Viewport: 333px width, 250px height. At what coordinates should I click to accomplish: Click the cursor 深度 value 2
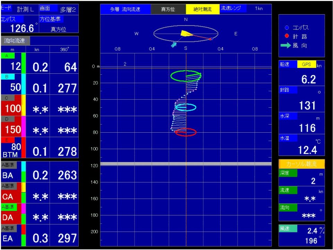click(x=313, y=181)
